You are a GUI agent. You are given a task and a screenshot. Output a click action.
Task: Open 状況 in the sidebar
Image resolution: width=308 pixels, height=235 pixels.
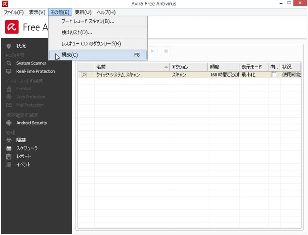click(21, 46)
